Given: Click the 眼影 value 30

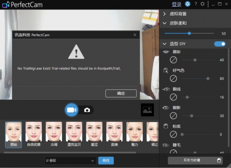Looking at the screenshot, I should (222, 116).
